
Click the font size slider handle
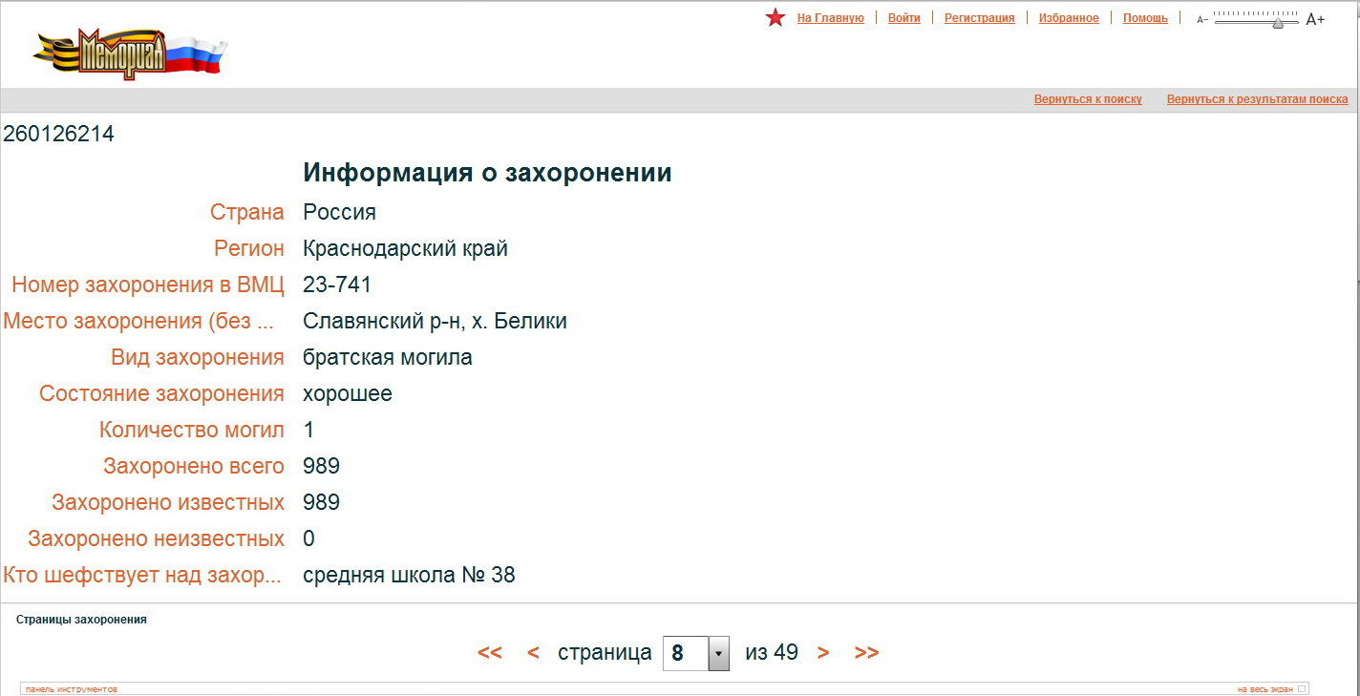pos(1278,22)
